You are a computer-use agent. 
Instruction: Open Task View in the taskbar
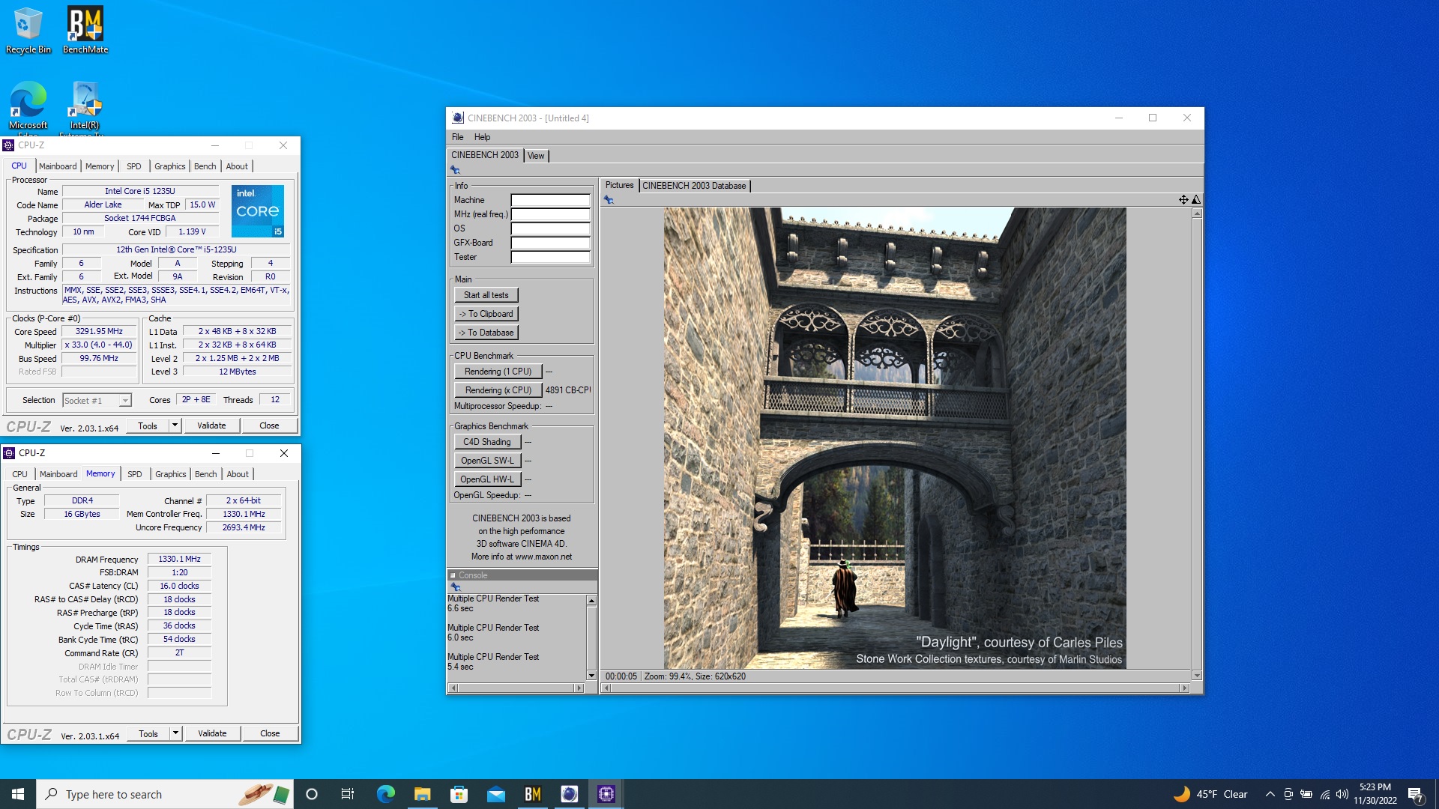[x=348, y=794]
